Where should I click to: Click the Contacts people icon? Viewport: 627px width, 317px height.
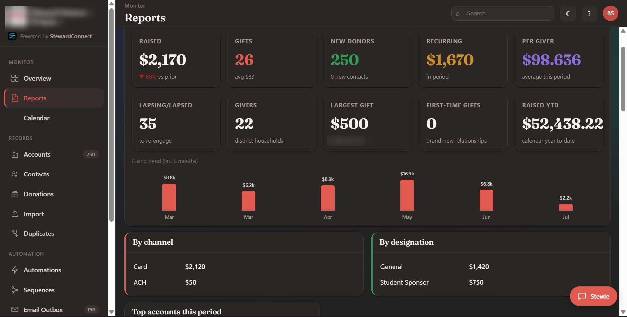click(x=15, y=174)
